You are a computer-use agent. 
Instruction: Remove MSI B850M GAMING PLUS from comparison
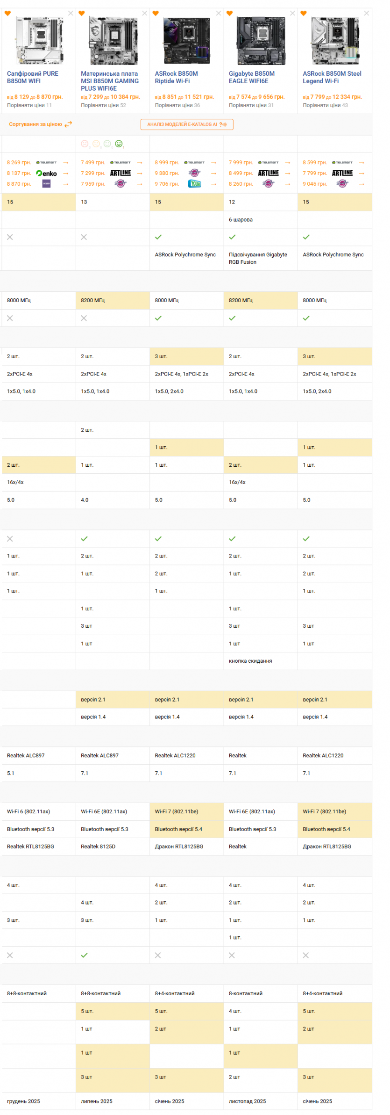tap(144, 14)
